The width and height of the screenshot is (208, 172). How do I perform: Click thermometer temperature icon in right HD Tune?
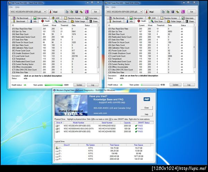(146, 12)
